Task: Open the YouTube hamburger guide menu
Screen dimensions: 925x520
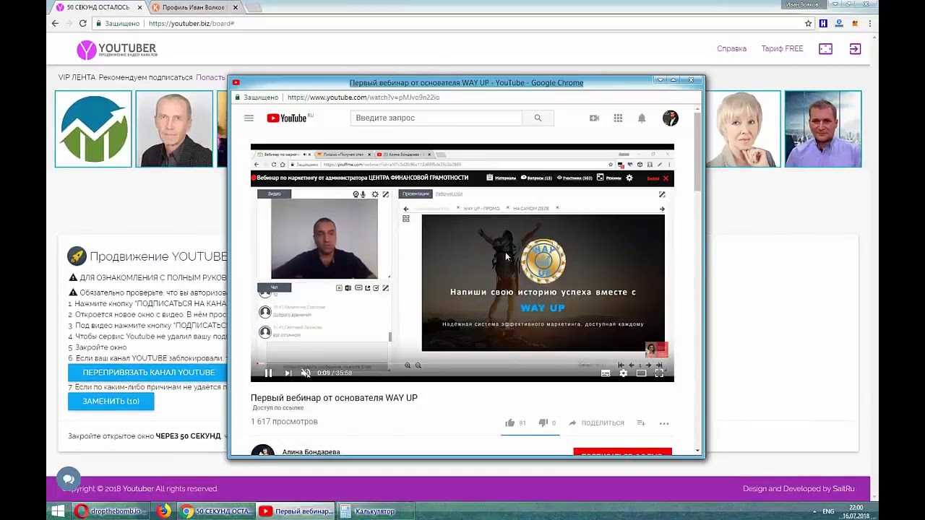Action: tap(249, 118)
